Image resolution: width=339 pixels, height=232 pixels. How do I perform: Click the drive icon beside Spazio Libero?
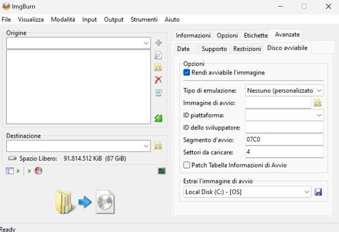point(12,159)
